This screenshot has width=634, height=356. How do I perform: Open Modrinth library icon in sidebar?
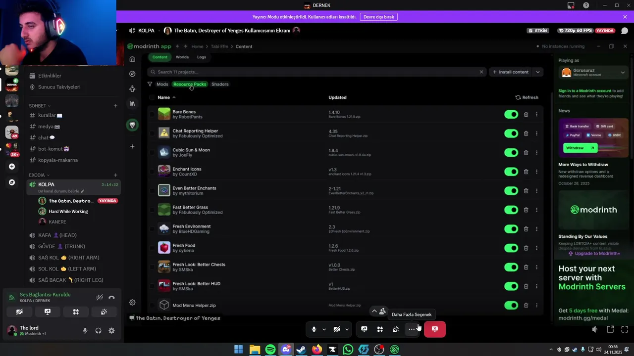point(132,104)
